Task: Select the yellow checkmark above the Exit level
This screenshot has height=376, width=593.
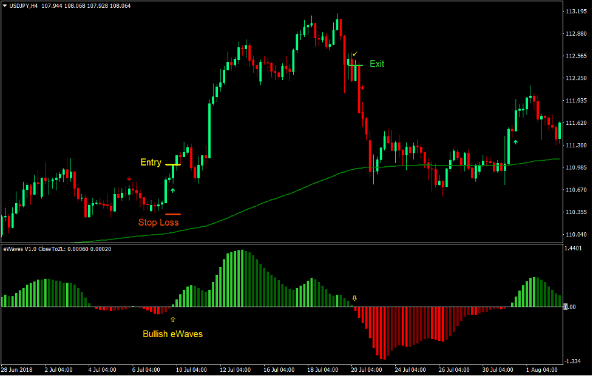Action: tap(355, 54)
